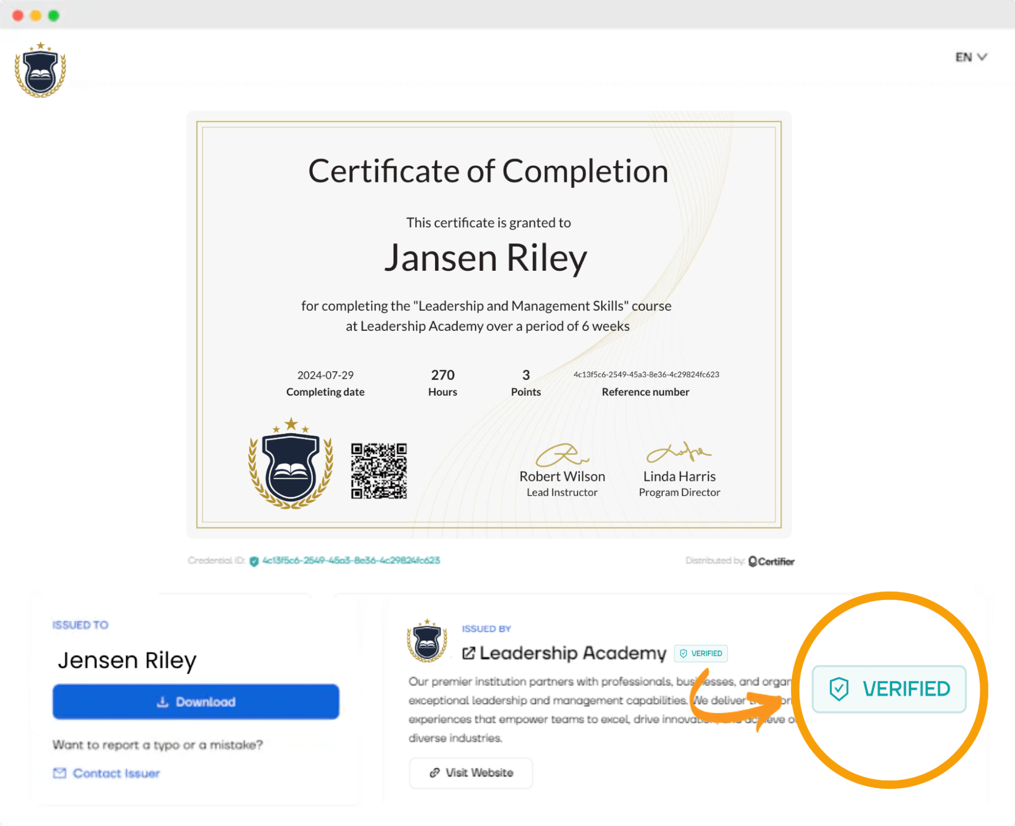Click the recipient name Jansen Riley on certificate
Viewport: 1015px width, 826px height.
(485, 259)
